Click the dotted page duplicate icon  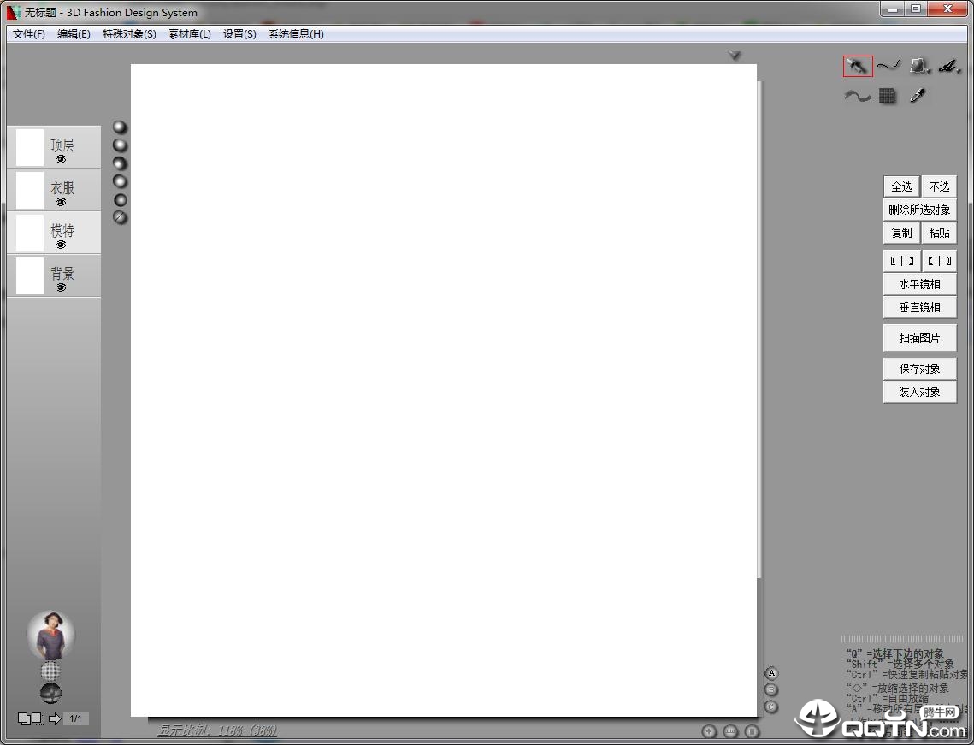(38, 718)
